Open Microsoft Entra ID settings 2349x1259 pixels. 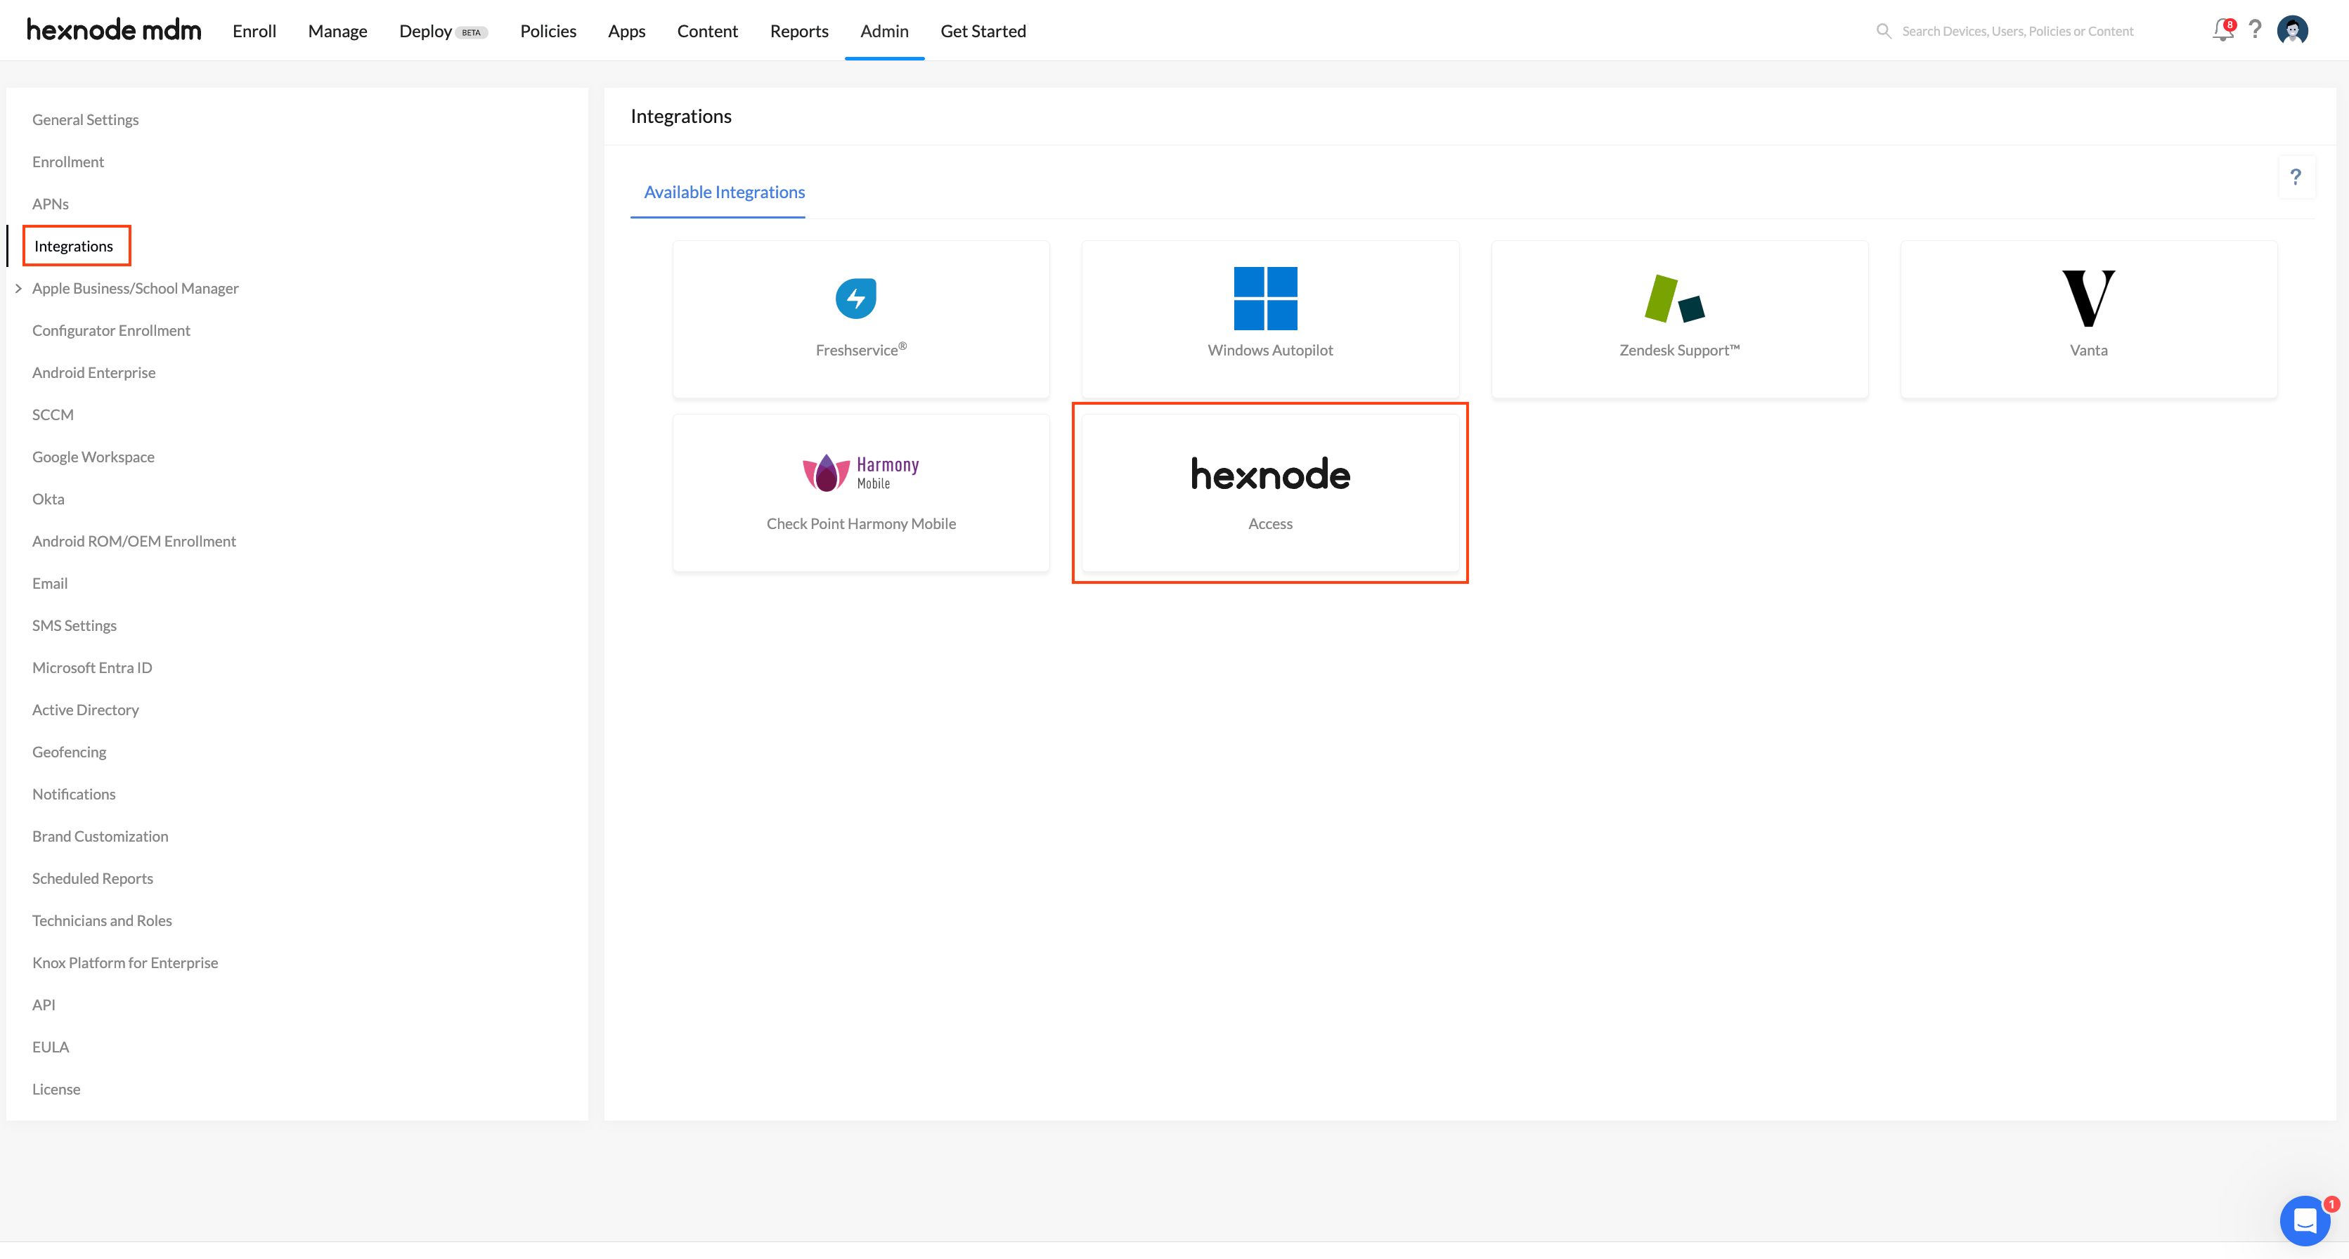(92, 667)
